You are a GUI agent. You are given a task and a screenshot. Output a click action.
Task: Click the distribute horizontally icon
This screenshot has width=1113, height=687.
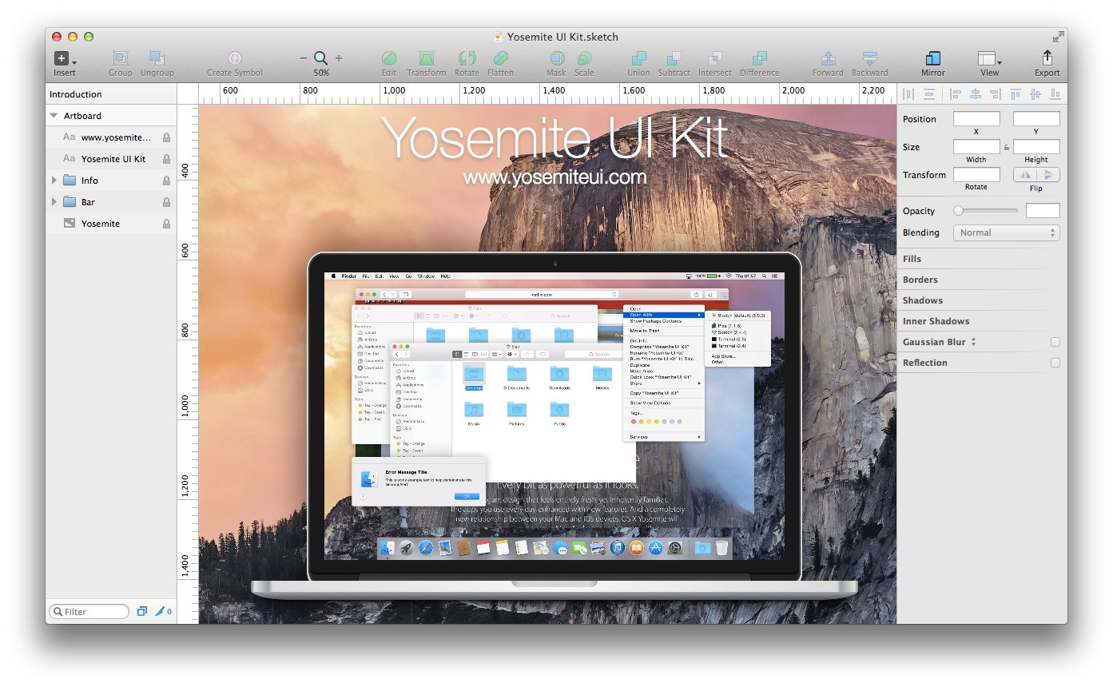[908, 94]
